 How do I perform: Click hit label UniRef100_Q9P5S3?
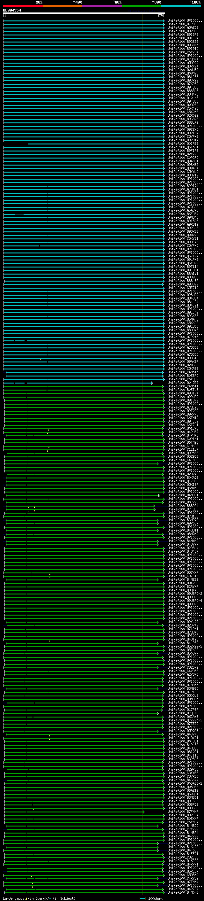pos(183,453)
